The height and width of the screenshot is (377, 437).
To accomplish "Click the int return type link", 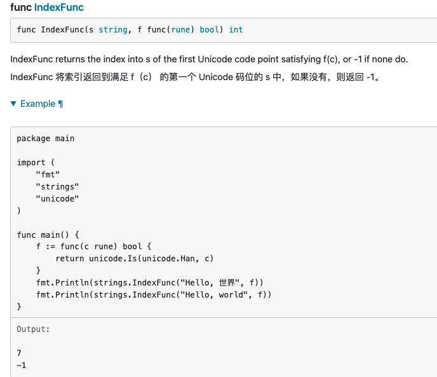I will point(236,30).
